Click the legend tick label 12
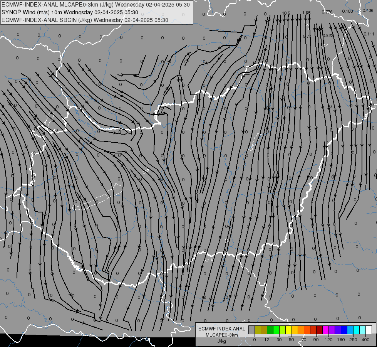377x347 pixels. coord(267,340)
